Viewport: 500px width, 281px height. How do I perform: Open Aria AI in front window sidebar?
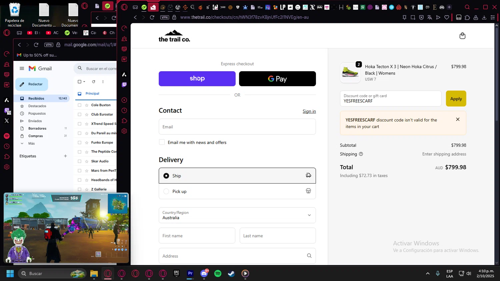pos(124,74)
